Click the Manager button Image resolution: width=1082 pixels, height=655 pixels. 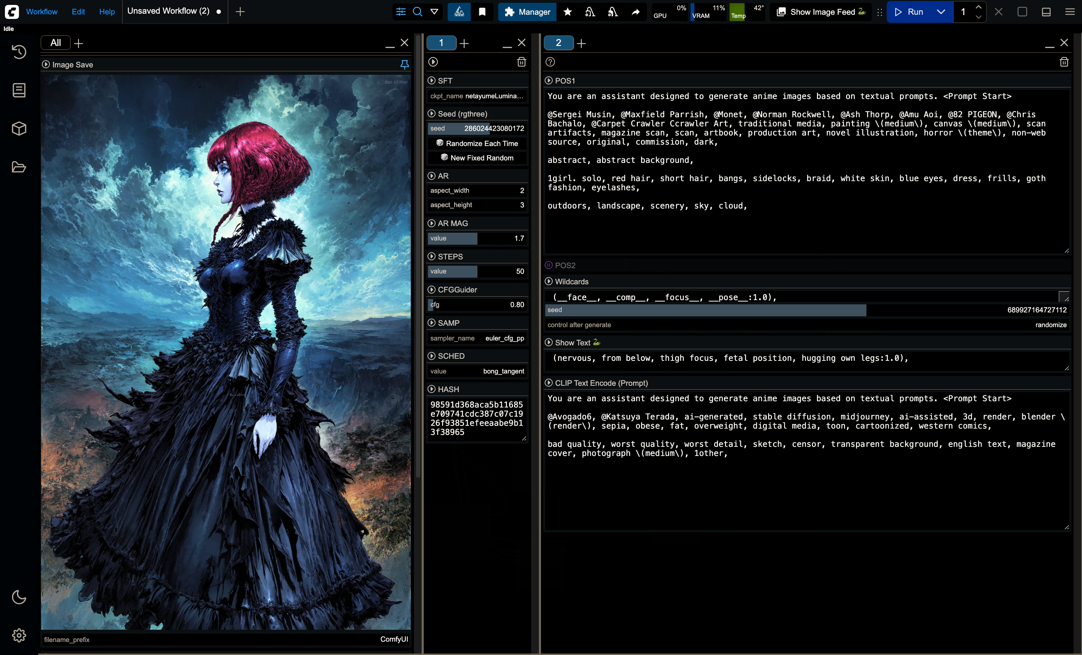coord(527,12)
